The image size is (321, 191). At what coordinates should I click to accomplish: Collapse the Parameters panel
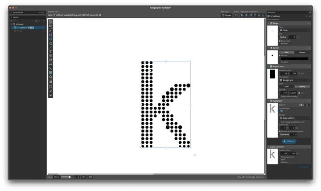click(11, 12)
